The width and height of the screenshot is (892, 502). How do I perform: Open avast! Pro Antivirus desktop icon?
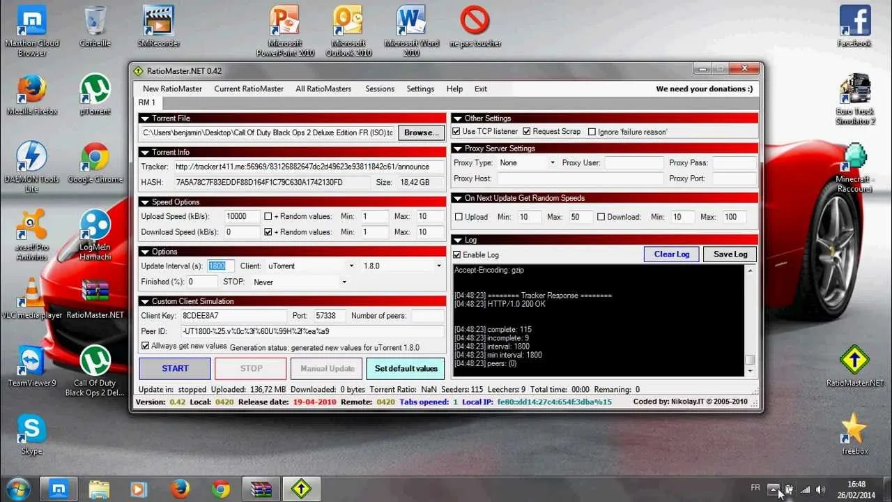[x=32, y=235]
